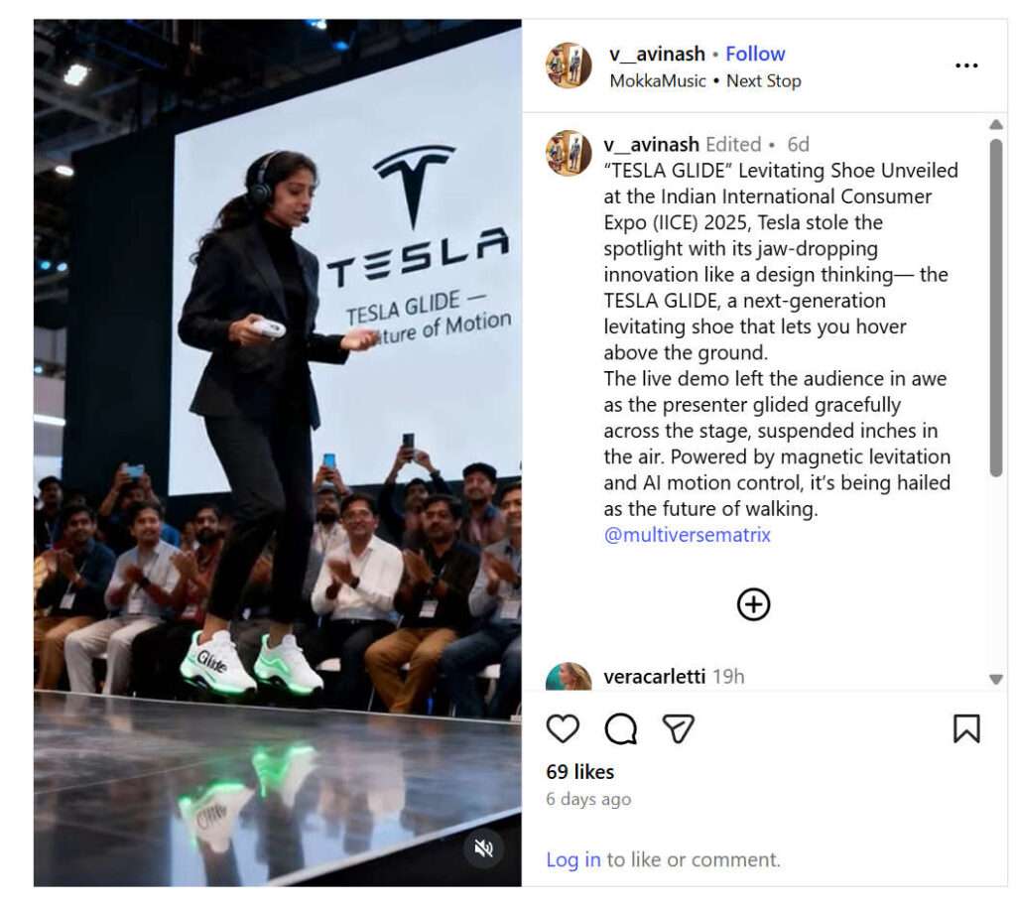The image size is (1016, 910).
Task: Unmute the video via the speaker icon
Action: point(483,847)
